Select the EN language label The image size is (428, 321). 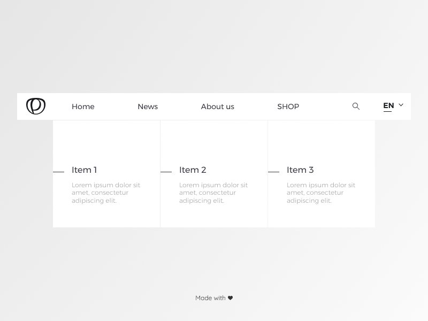pyautogui.click(x=388, y=105)
